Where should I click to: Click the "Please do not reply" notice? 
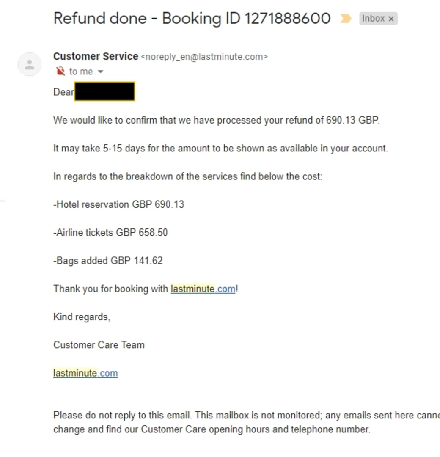coord(245,416)
